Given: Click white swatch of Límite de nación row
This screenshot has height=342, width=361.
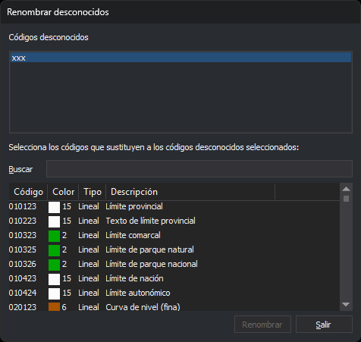Looking at the screenshot, I should pos(54,279).
